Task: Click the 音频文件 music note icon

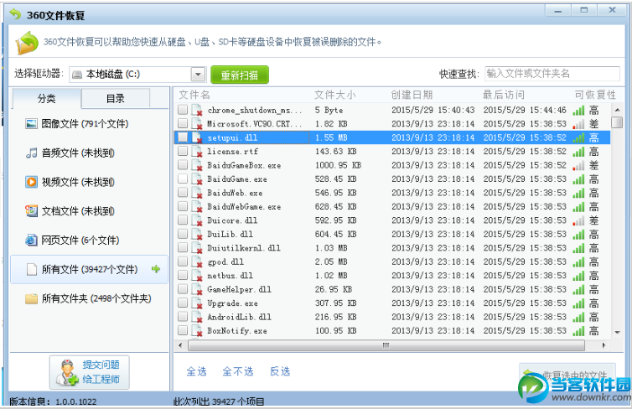Action: pyautogui.click(x=31, y=153)
